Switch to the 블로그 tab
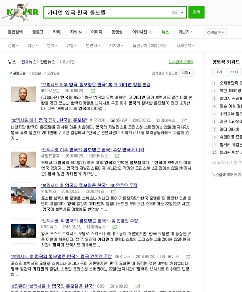The image size is (242, 292). pos(38,32)
